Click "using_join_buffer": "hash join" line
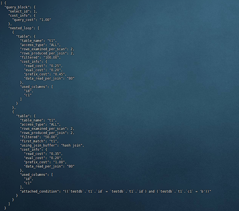239x211 pixels. pos(52,145)
